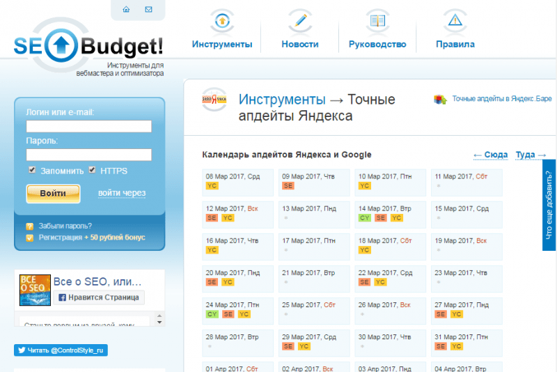The image size is (557, 372).
Task: Click the Календарь апдейтов Яндекса и Google heading
Action: [x=287, y=155]
